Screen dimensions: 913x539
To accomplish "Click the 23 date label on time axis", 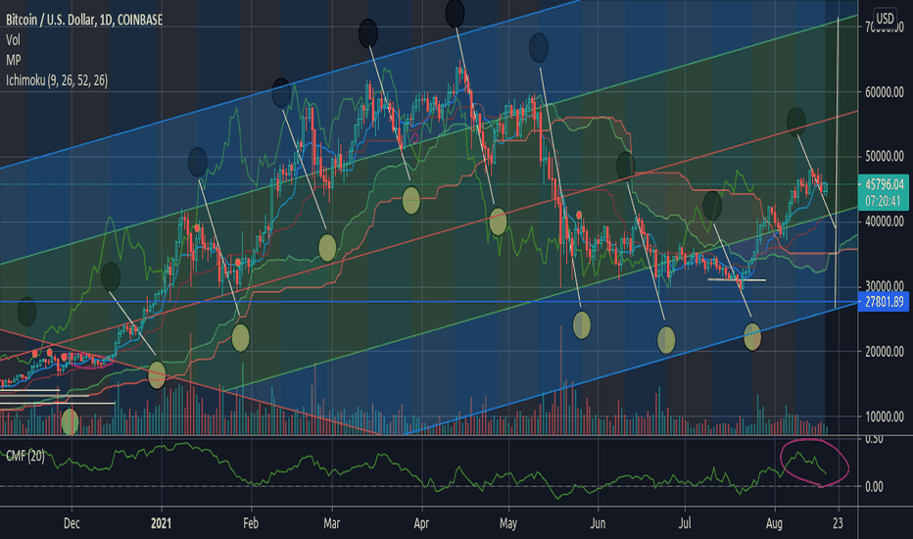I will tap(838, 523).
